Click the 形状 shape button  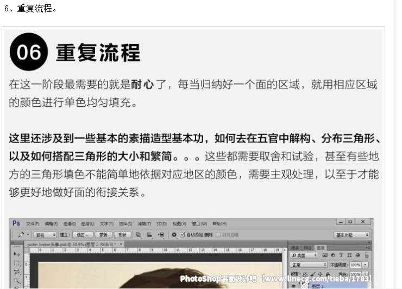click(123, 235)
